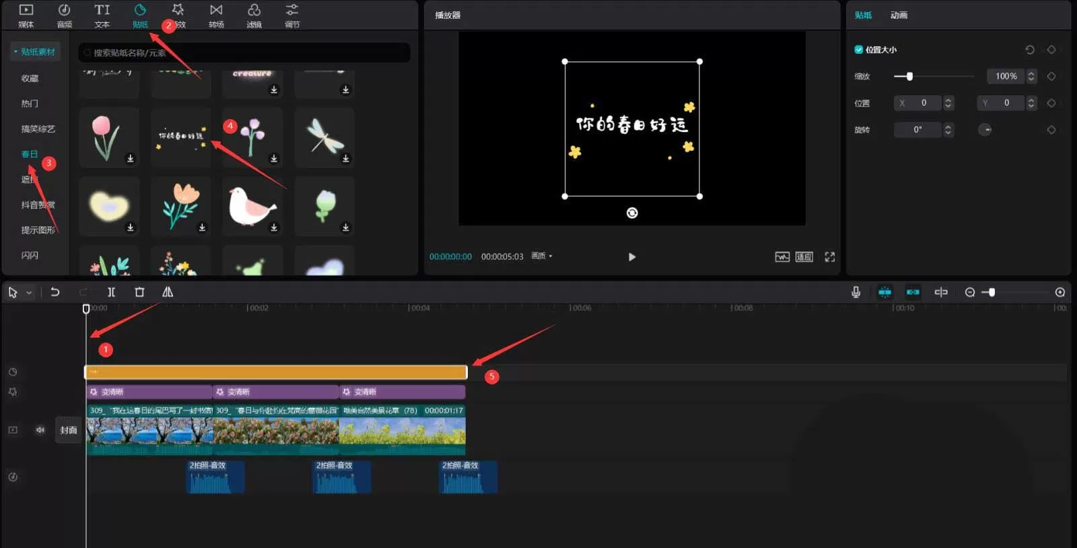Click the Y position input field

coord(1001,103)
